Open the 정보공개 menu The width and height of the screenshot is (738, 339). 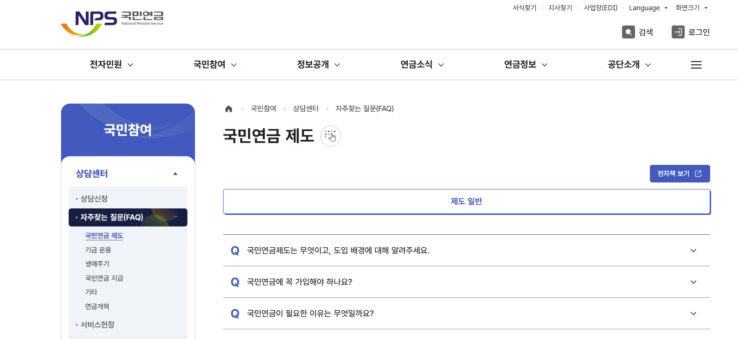click(x=318, y=64)
